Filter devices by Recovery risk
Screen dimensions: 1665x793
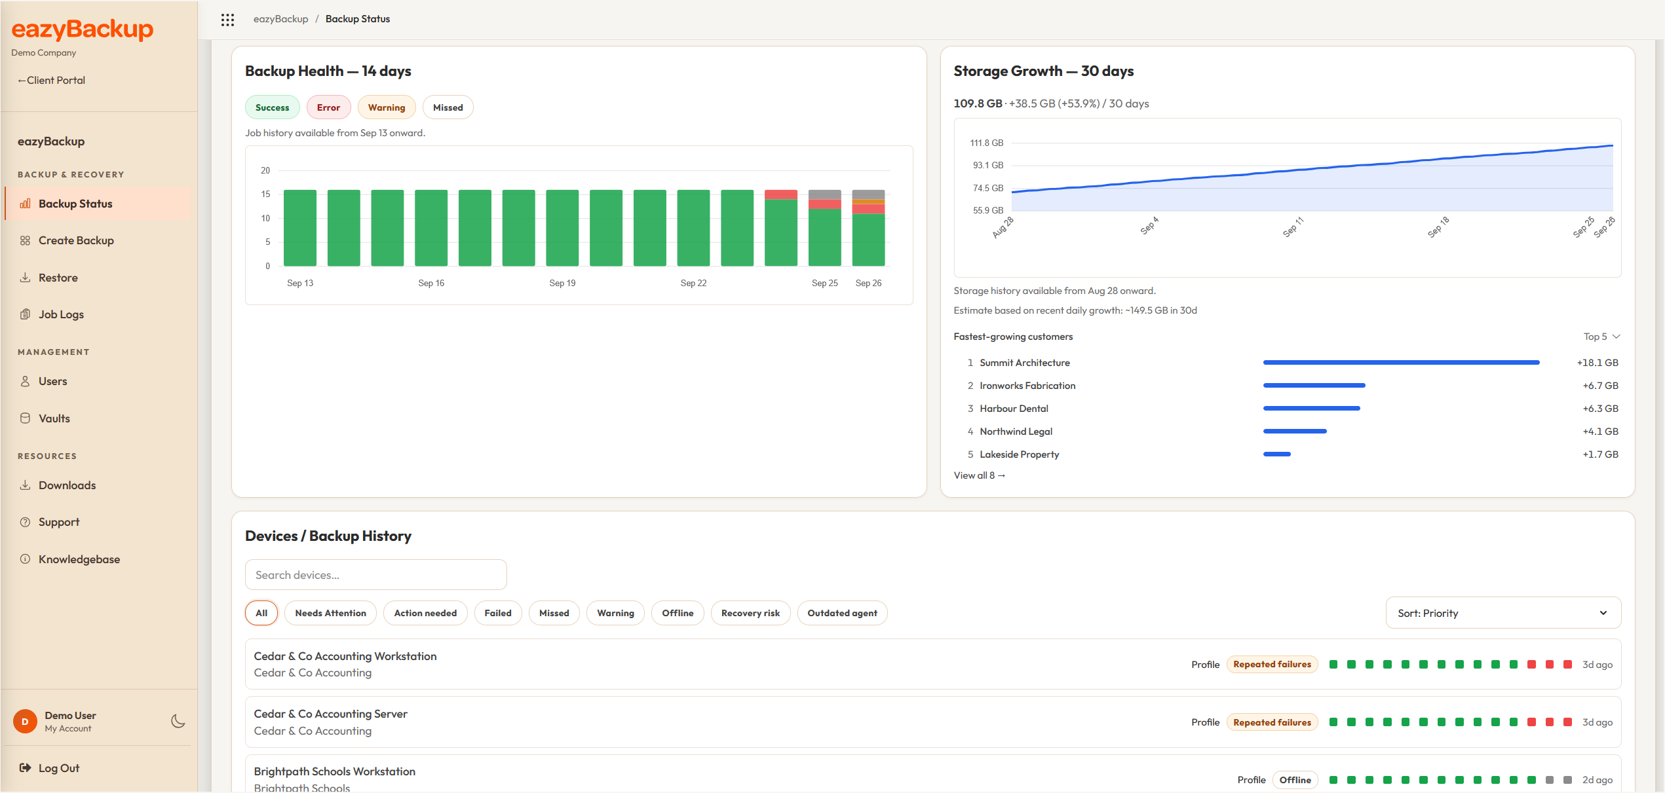pos(750,613)
